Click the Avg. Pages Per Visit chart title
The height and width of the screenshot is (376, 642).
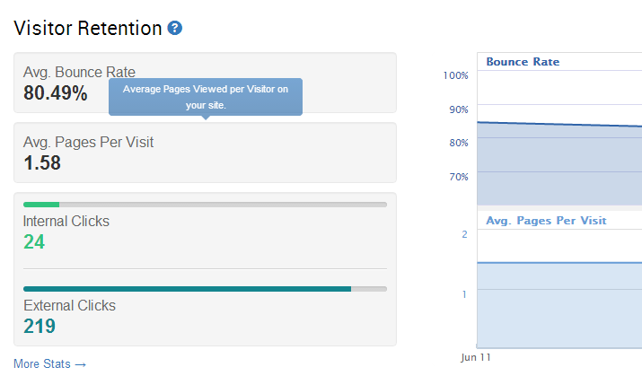(x=546, y=221)
